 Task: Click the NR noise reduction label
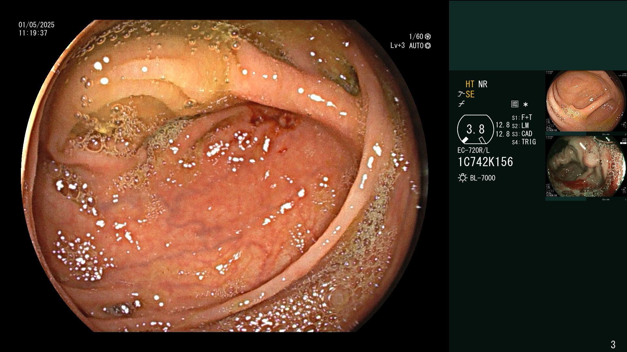click(x=483, y=84)
